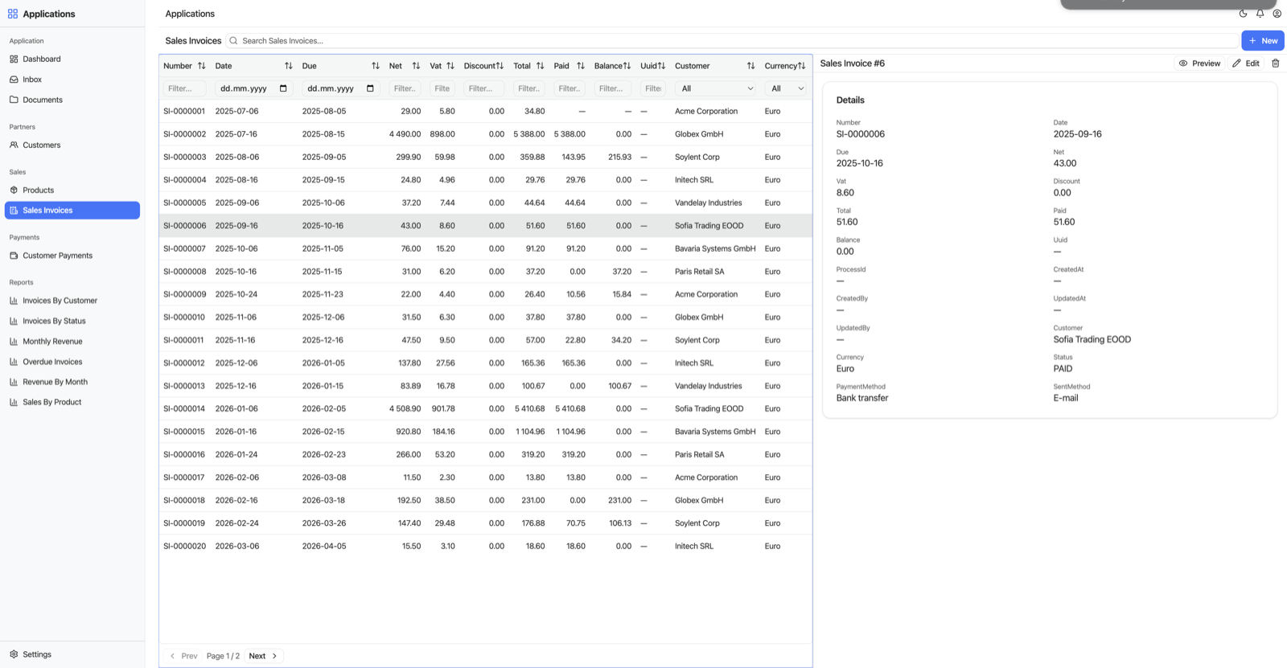Select Sales Invoices sidebar item
The image size is (1287, 668).
(72, 210)
